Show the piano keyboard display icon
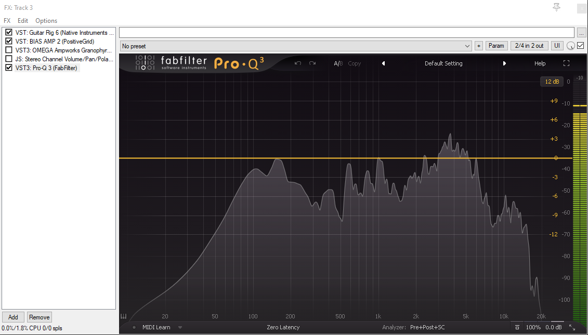The height and width of the screenshot is (335, 588). point(123,316)
